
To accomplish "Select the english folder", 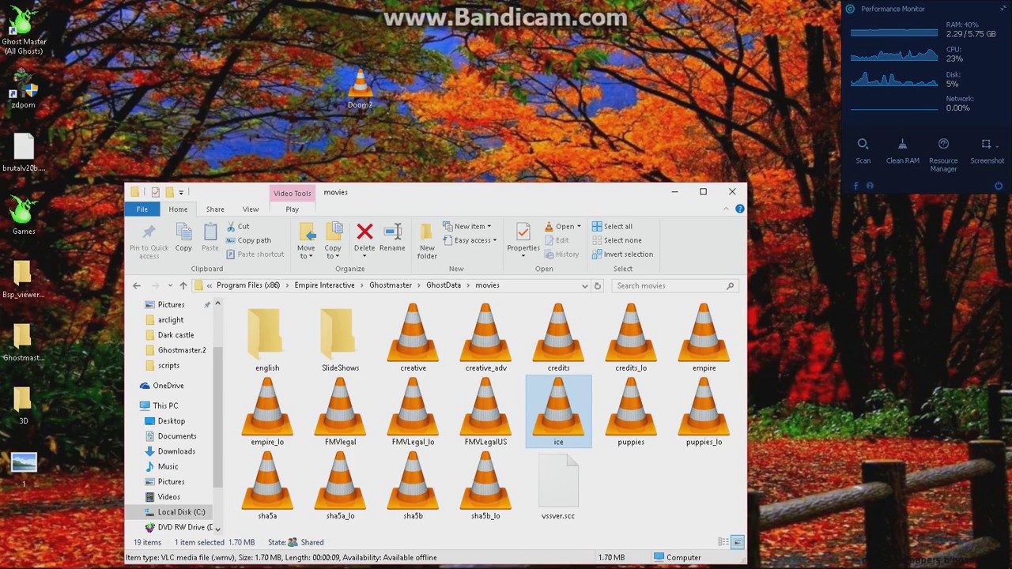I will [267, 339].
